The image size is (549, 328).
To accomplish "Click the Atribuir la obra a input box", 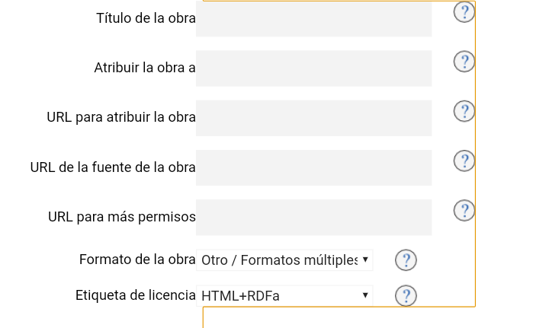I will 313,68.
